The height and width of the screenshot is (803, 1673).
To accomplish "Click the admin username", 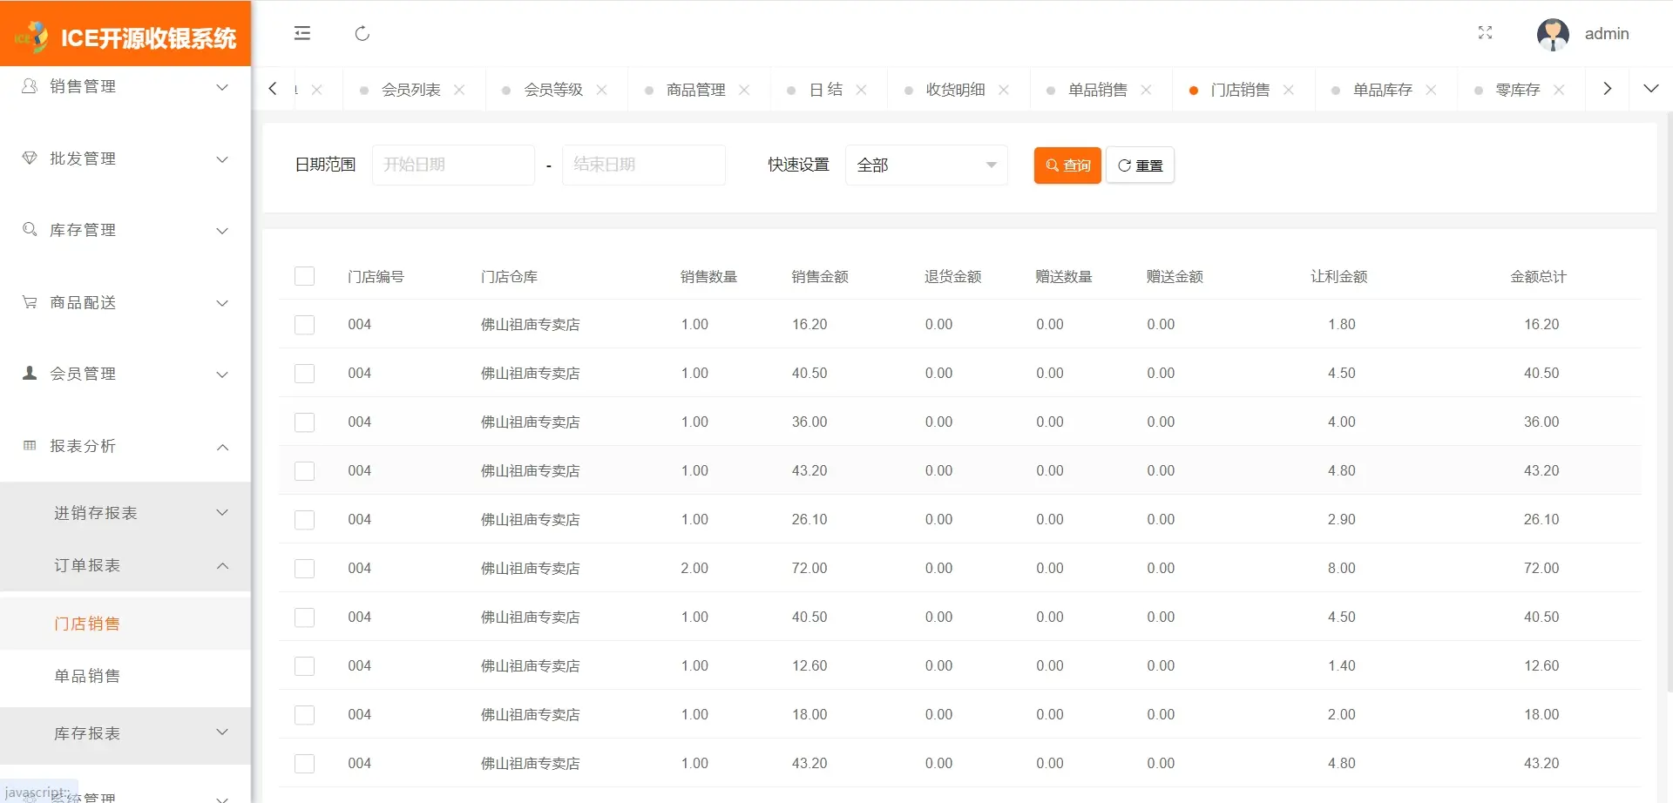I will [1607, 33].
